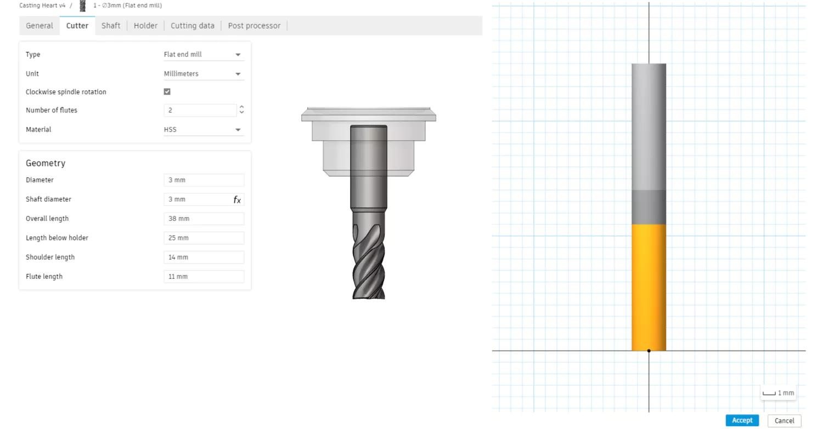823x429 pixels.
Task: Click the Overall length label
Action: click(x=47, y=219)
